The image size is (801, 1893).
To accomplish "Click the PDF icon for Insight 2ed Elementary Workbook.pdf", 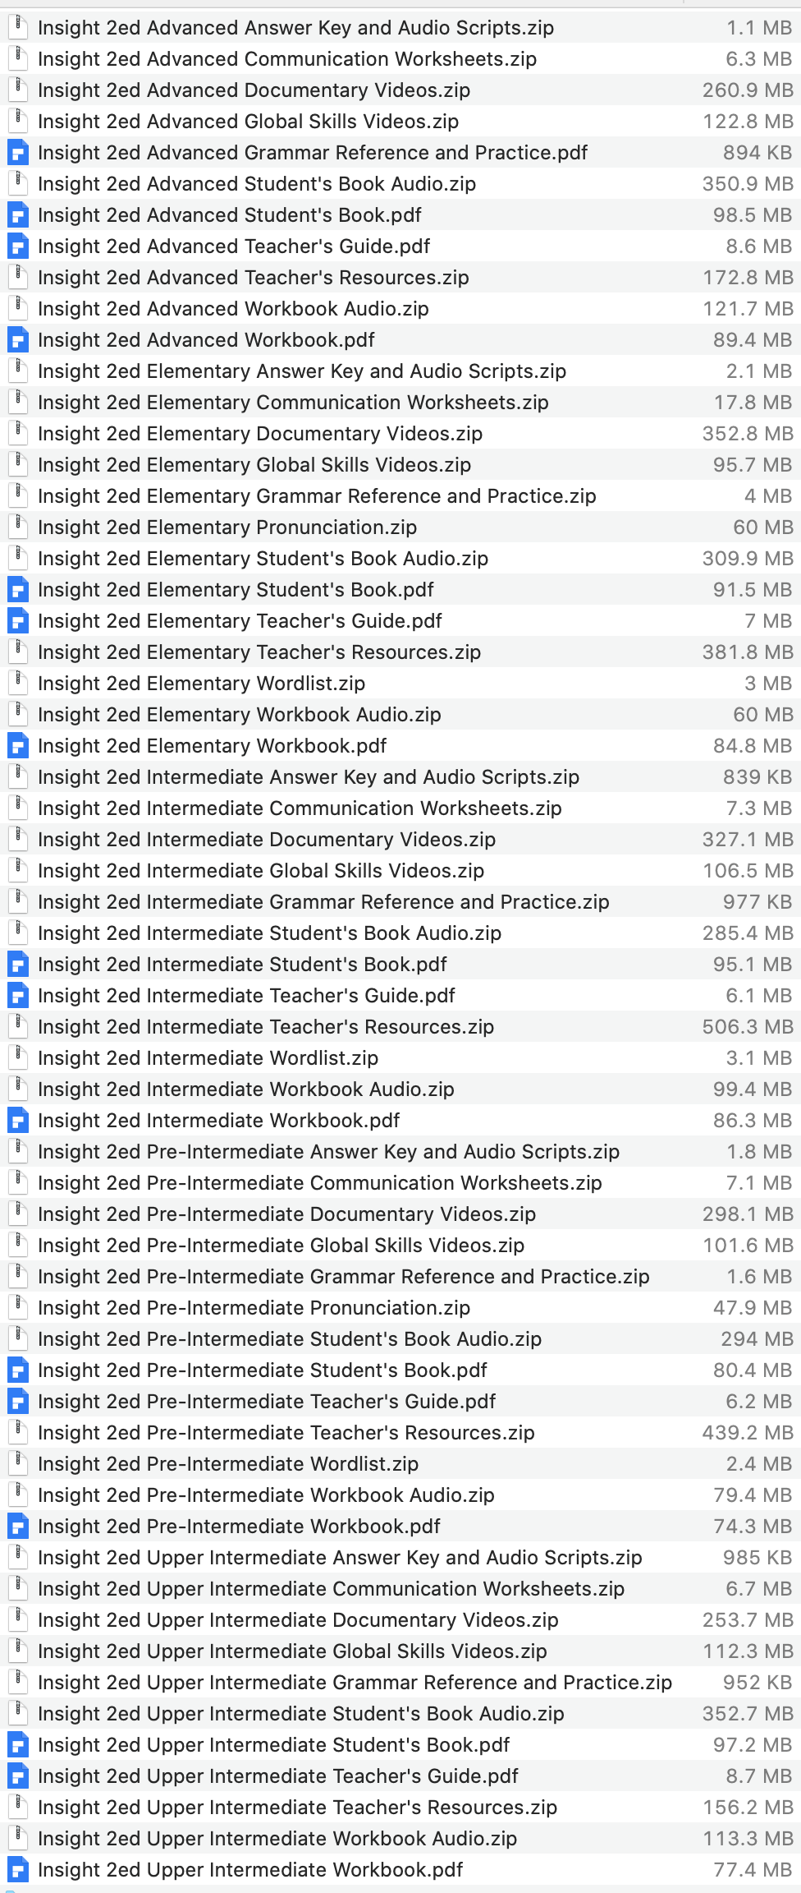I will [x=17, y=745].
